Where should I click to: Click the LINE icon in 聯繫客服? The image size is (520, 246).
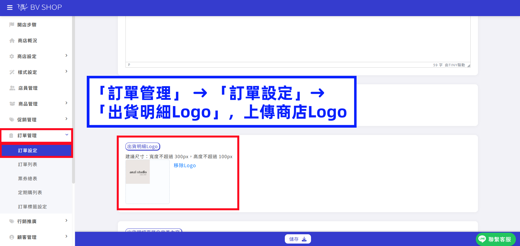click(482, 239)
